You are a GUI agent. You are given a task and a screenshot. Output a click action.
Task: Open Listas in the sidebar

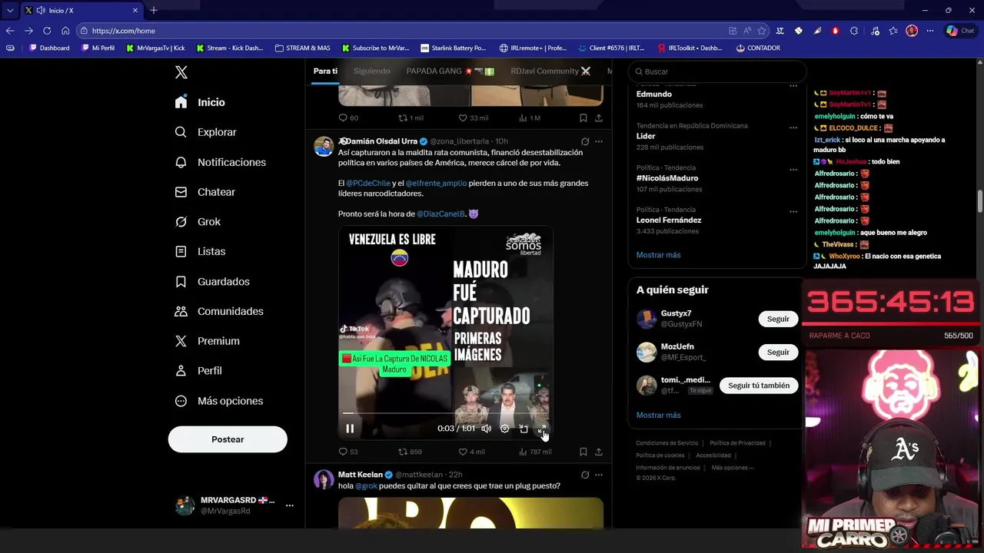(x=200, y=251)
